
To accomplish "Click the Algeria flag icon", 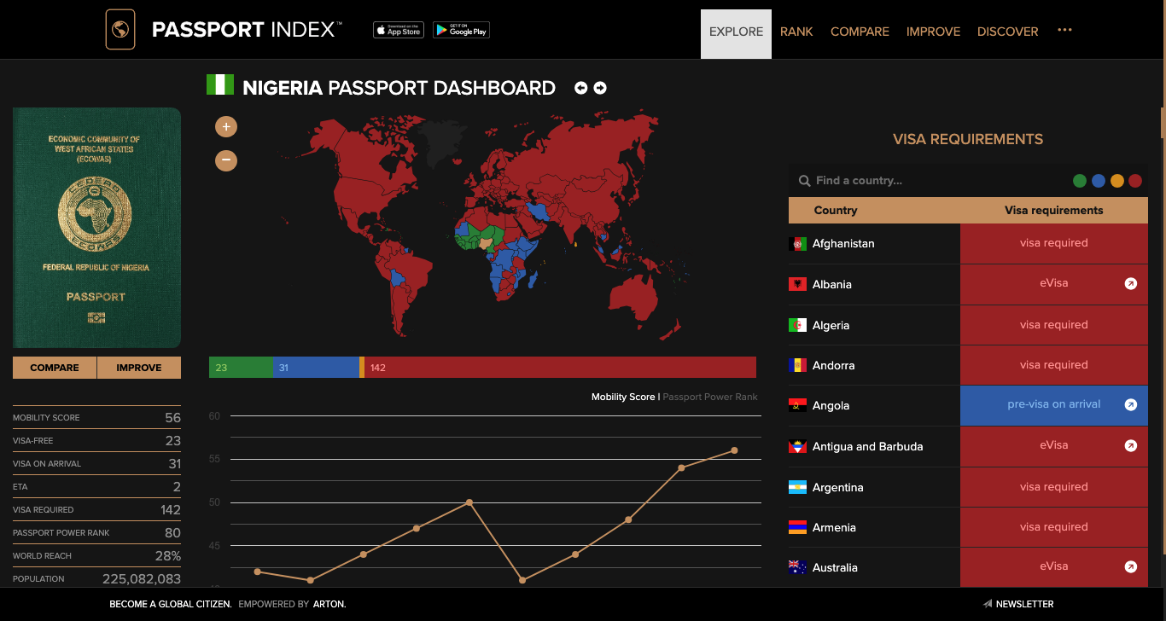I will pyautogui.click(x=797, y=325).
